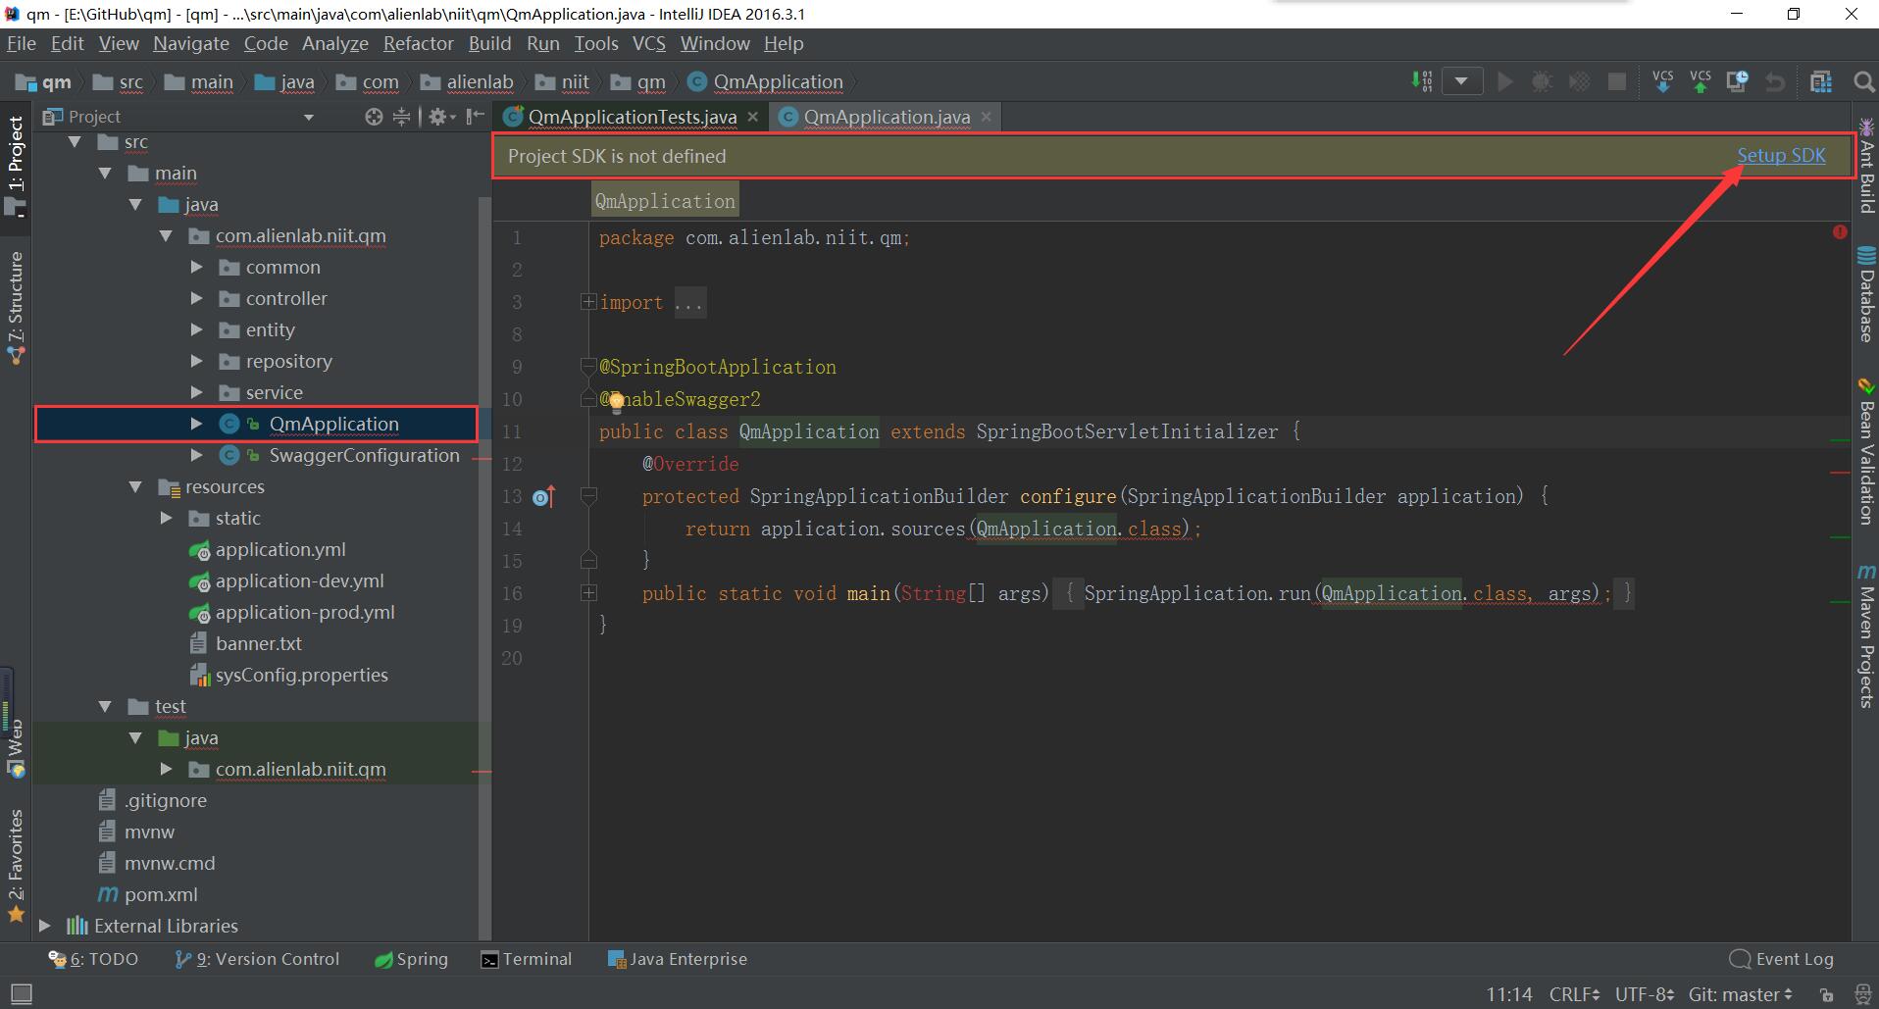The width and height of the screenshot is (1879, 1009).
Task: Toggle the Ant Build side panel
Action: pos(1866,166)
